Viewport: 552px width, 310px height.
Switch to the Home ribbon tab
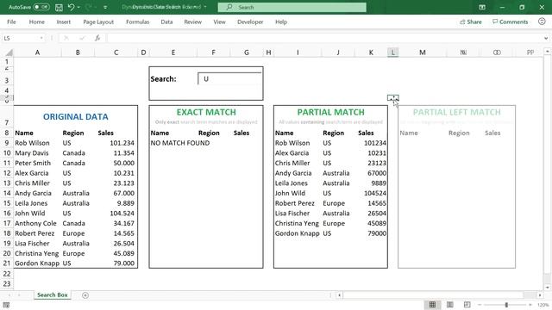pyautogui.click(x=36, y=22)
